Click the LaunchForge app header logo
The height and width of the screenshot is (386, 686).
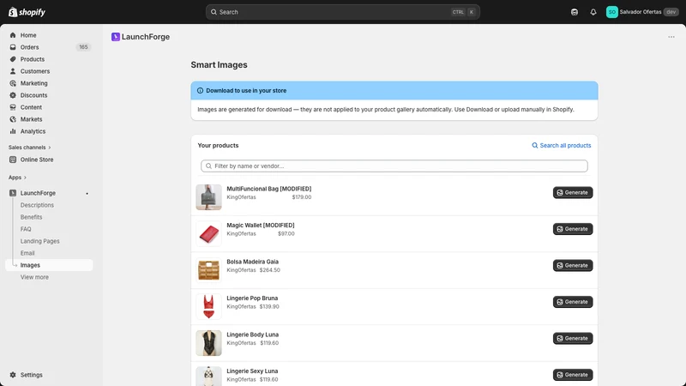pos(116,37)
